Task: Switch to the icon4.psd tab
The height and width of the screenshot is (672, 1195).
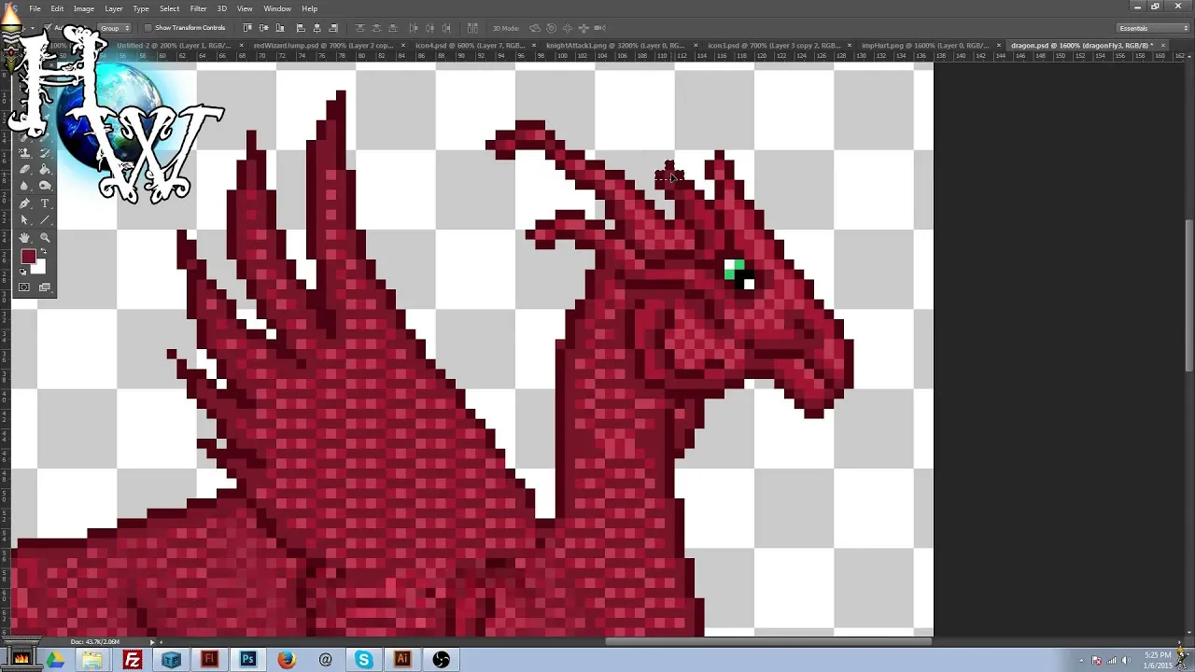Action: 470,45
